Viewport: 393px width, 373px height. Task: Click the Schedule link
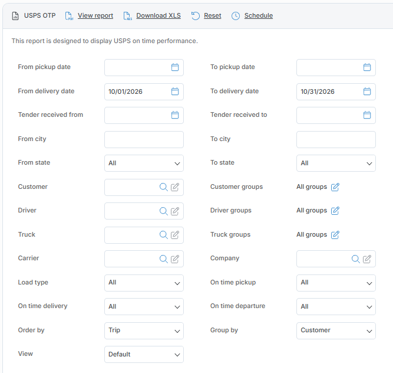click(259, 15)
